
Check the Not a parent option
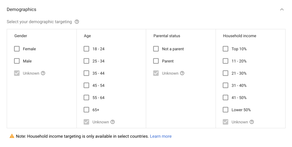(156, 49)
